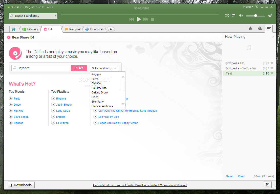Screen dimensions: 280x194
Task: Adjust the volume slider
Action: (255, 15)
